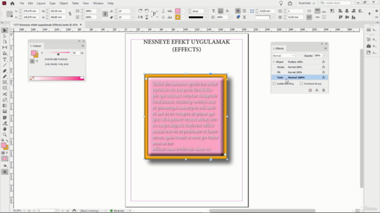
Task: Click the reference point locator grid
Action: click(x=9, y=14)
